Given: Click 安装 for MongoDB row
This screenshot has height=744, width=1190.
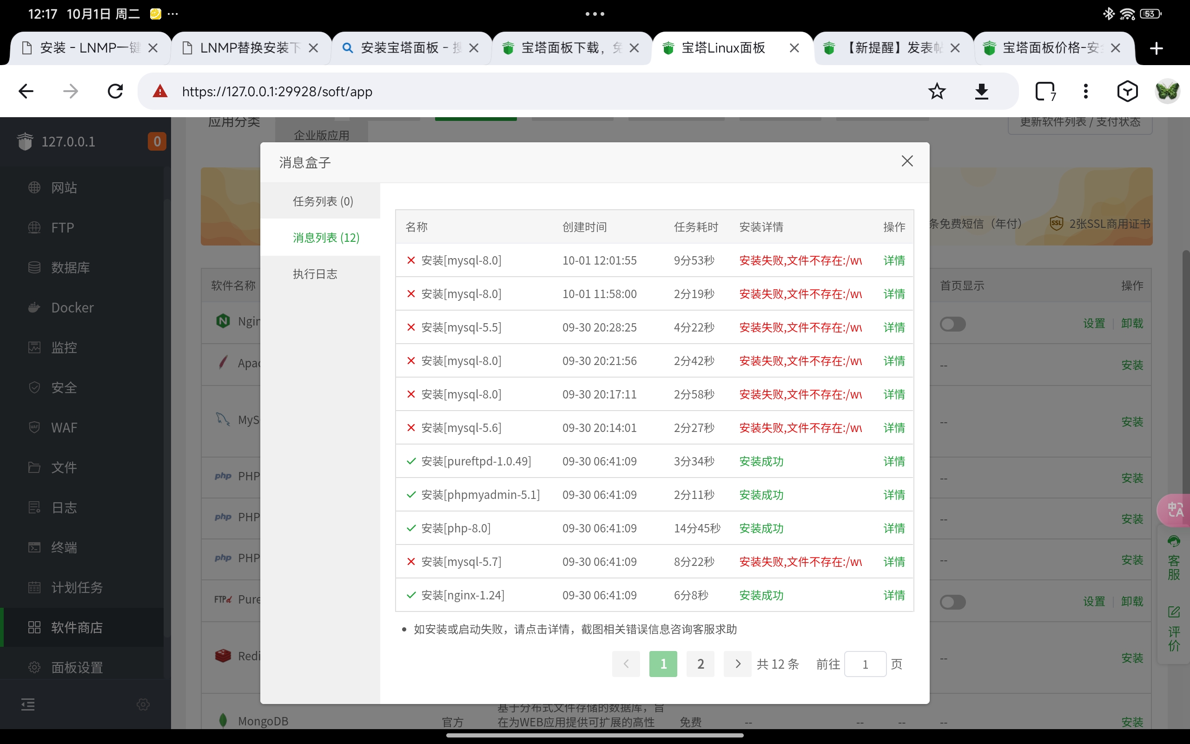Looking at the screenshot, I should [x=1132, y=722].
